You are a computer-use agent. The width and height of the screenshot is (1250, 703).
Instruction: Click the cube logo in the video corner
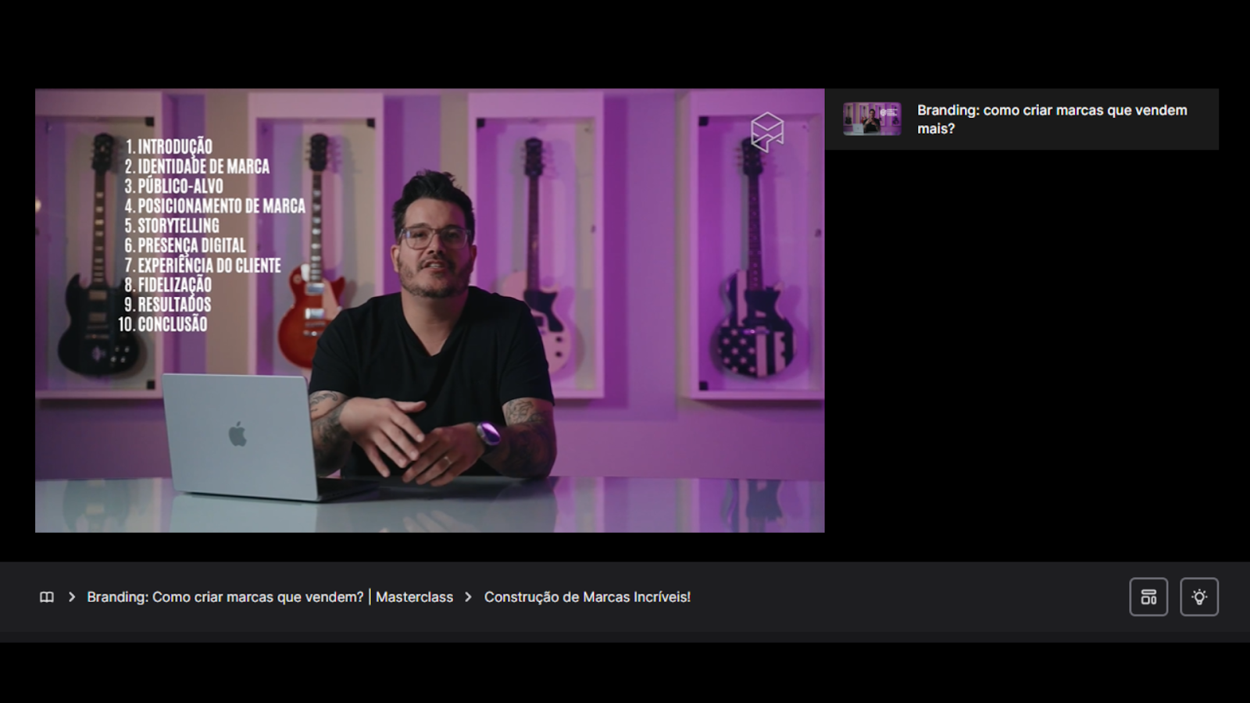point(767,131)
